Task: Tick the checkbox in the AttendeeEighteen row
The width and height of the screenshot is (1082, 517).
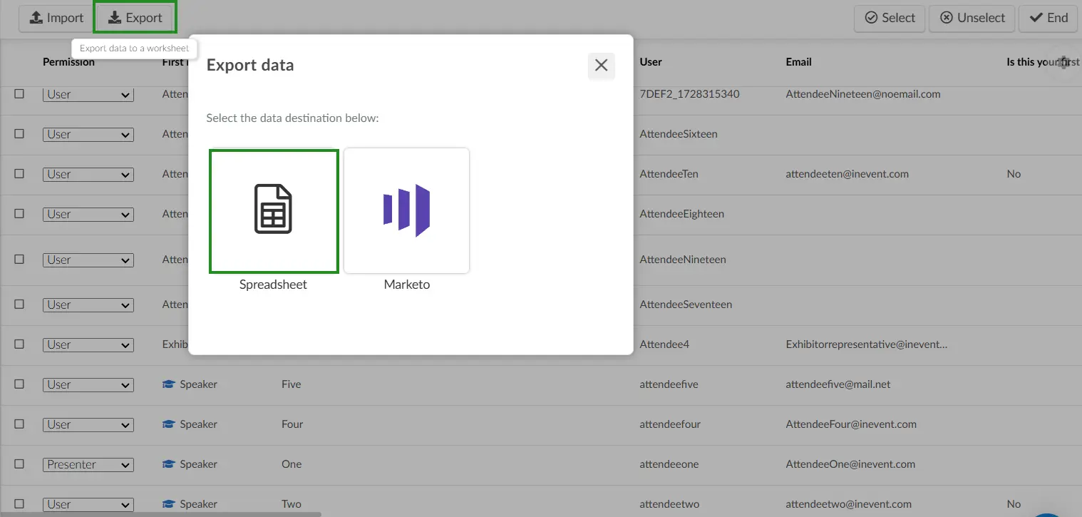Action: (x=19, y=213)
